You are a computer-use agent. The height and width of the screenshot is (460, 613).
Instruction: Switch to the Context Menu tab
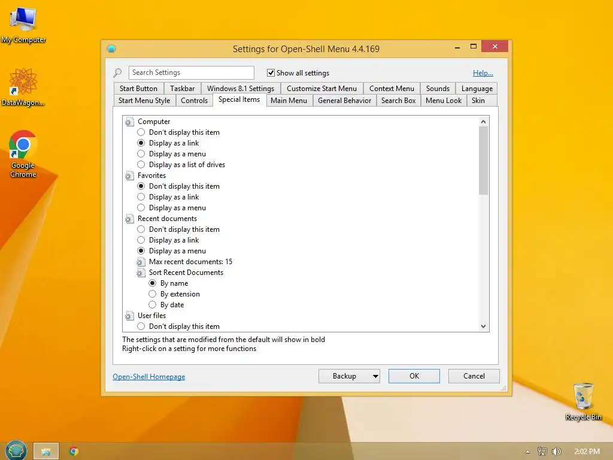[392, 89]
